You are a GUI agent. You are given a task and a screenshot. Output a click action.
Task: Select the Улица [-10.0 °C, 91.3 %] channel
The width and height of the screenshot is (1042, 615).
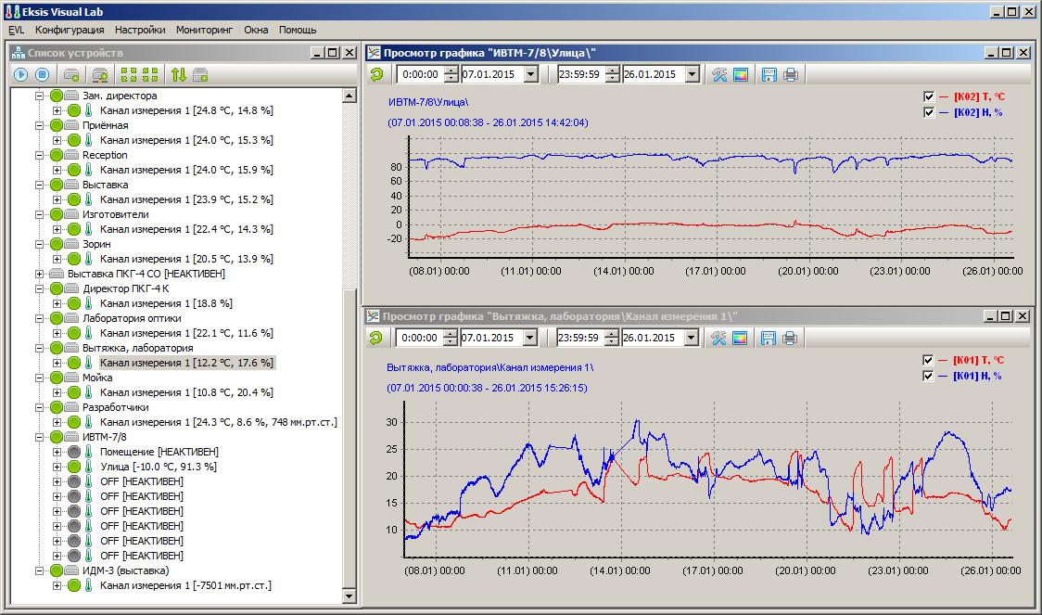158,467
